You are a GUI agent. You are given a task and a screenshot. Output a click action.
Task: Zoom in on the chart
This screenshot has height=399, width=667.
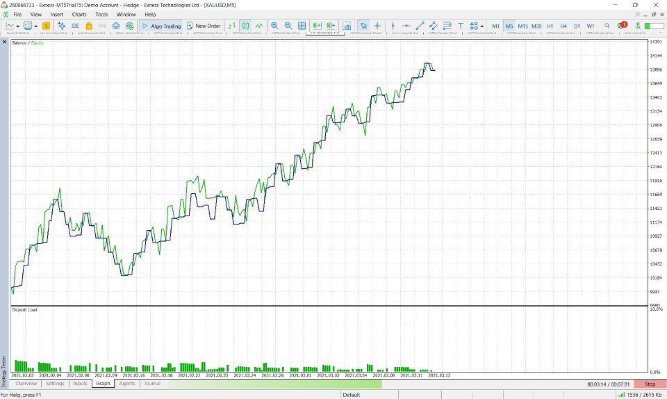(x=275, y=26)
